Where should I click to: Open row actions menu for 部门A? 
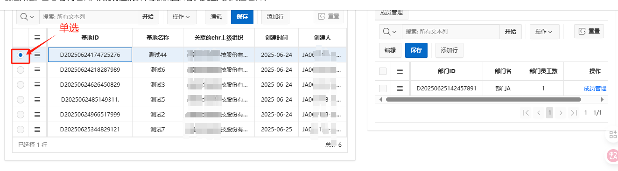click(400, 89)
